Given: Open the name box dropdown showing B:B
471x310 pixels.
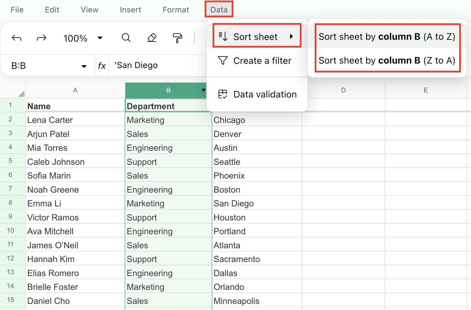Looking at the screenshot, I should 84,66.
